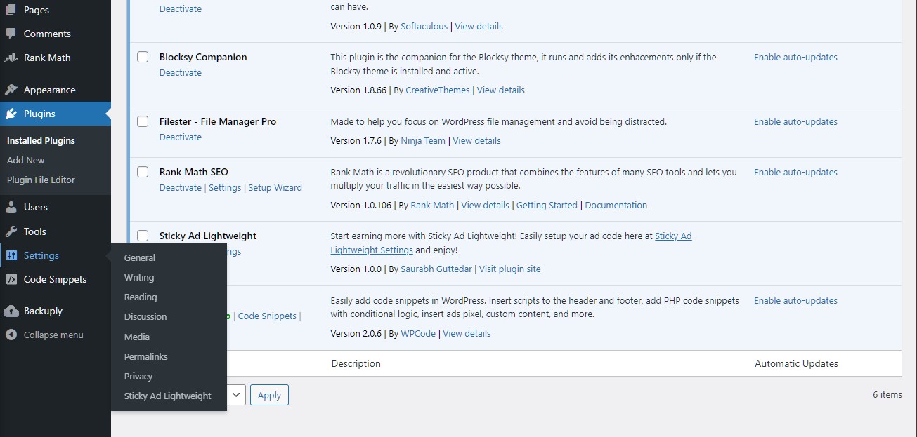Click the 6 items count text
This screenshot has height=437, width=917.
tap(887, 394)
